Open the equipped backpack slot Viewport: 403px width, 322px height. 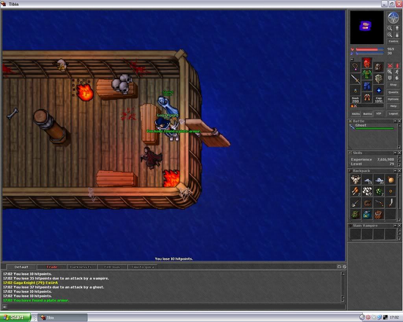pyautogui.click(x=379, y=67)
